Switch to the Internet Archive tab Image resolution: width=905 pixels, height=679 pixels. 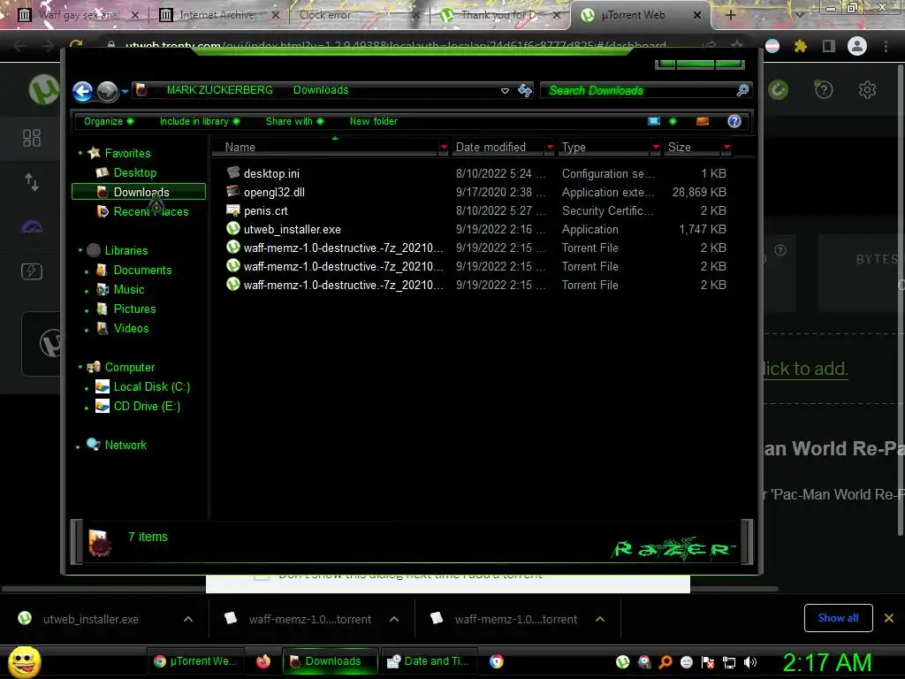click(x=217, y=15)
